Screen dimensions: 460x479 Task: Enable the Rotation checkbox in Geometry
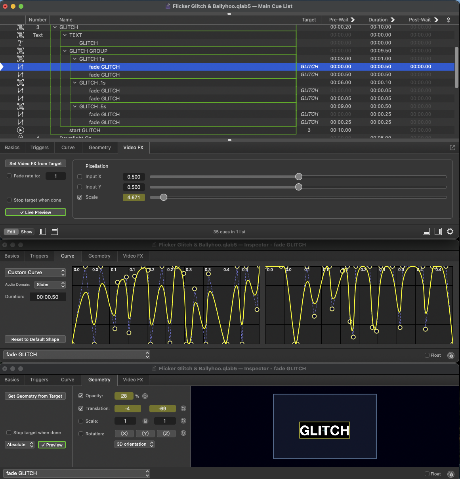(x=81, y=434)
